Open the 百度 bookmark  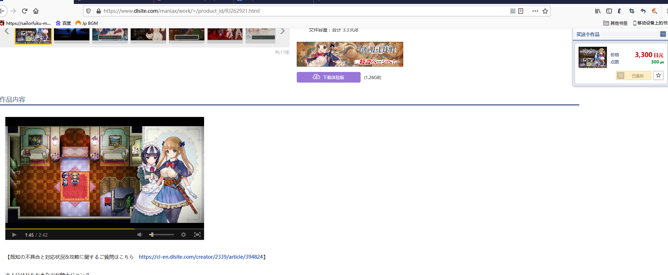(x=63, y=23)
